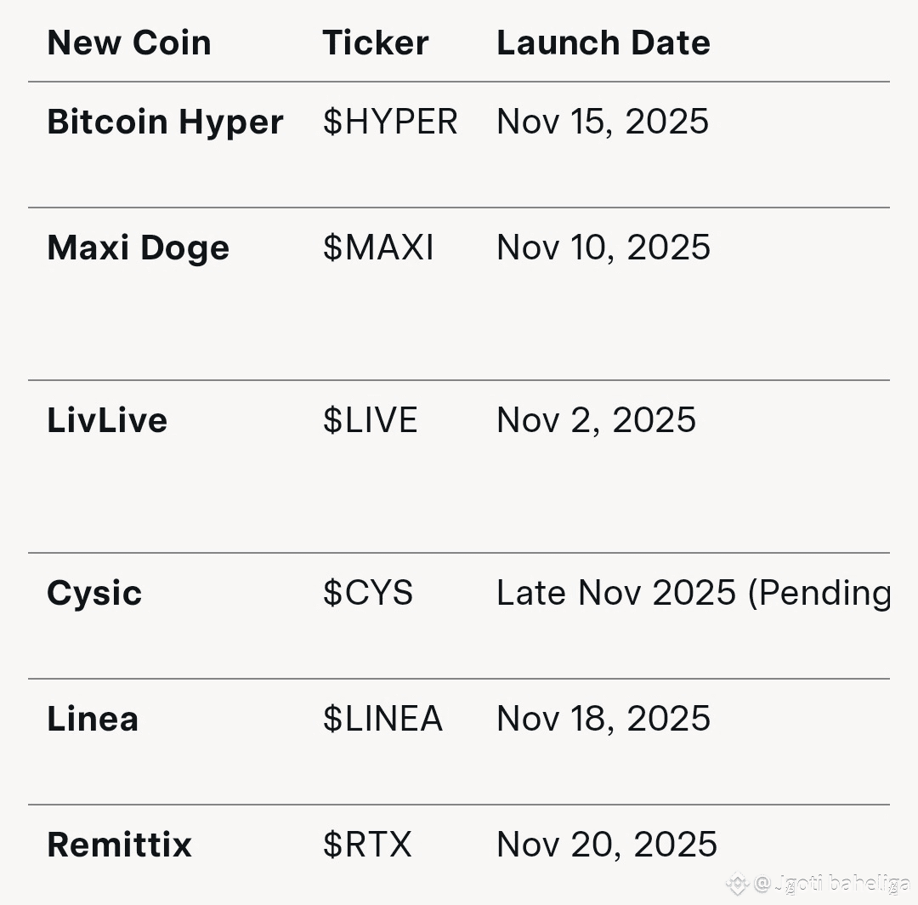Select the Cysic coin name

coord(94,593)
